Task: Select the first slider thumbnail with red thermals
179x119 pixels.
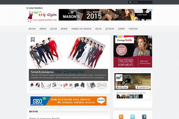Action: 35,86
